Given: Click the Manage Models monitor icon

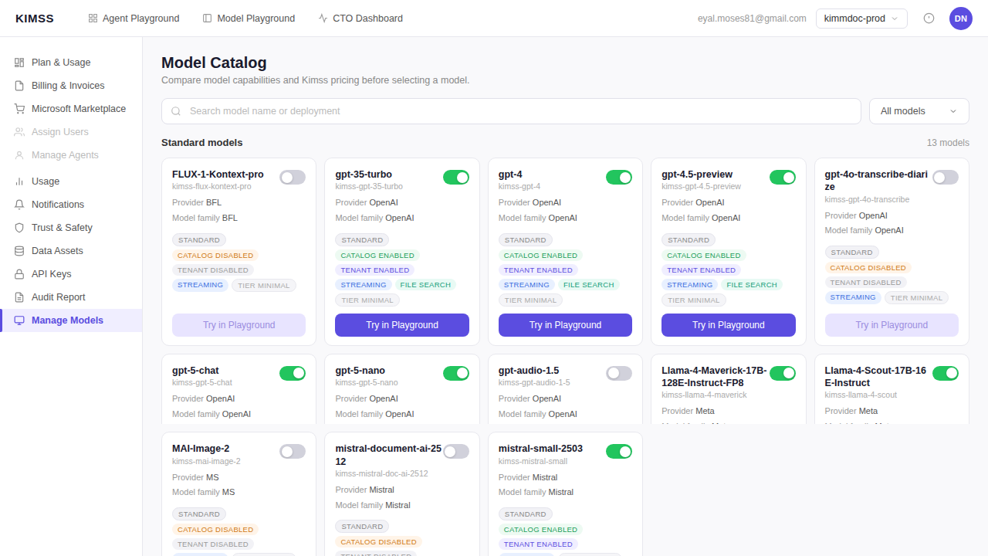Looking at the screenshot, I should pyautogui.click(x=19, y=320).
